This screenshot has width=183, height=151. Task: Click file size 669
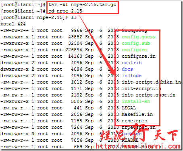click(78, 147)
